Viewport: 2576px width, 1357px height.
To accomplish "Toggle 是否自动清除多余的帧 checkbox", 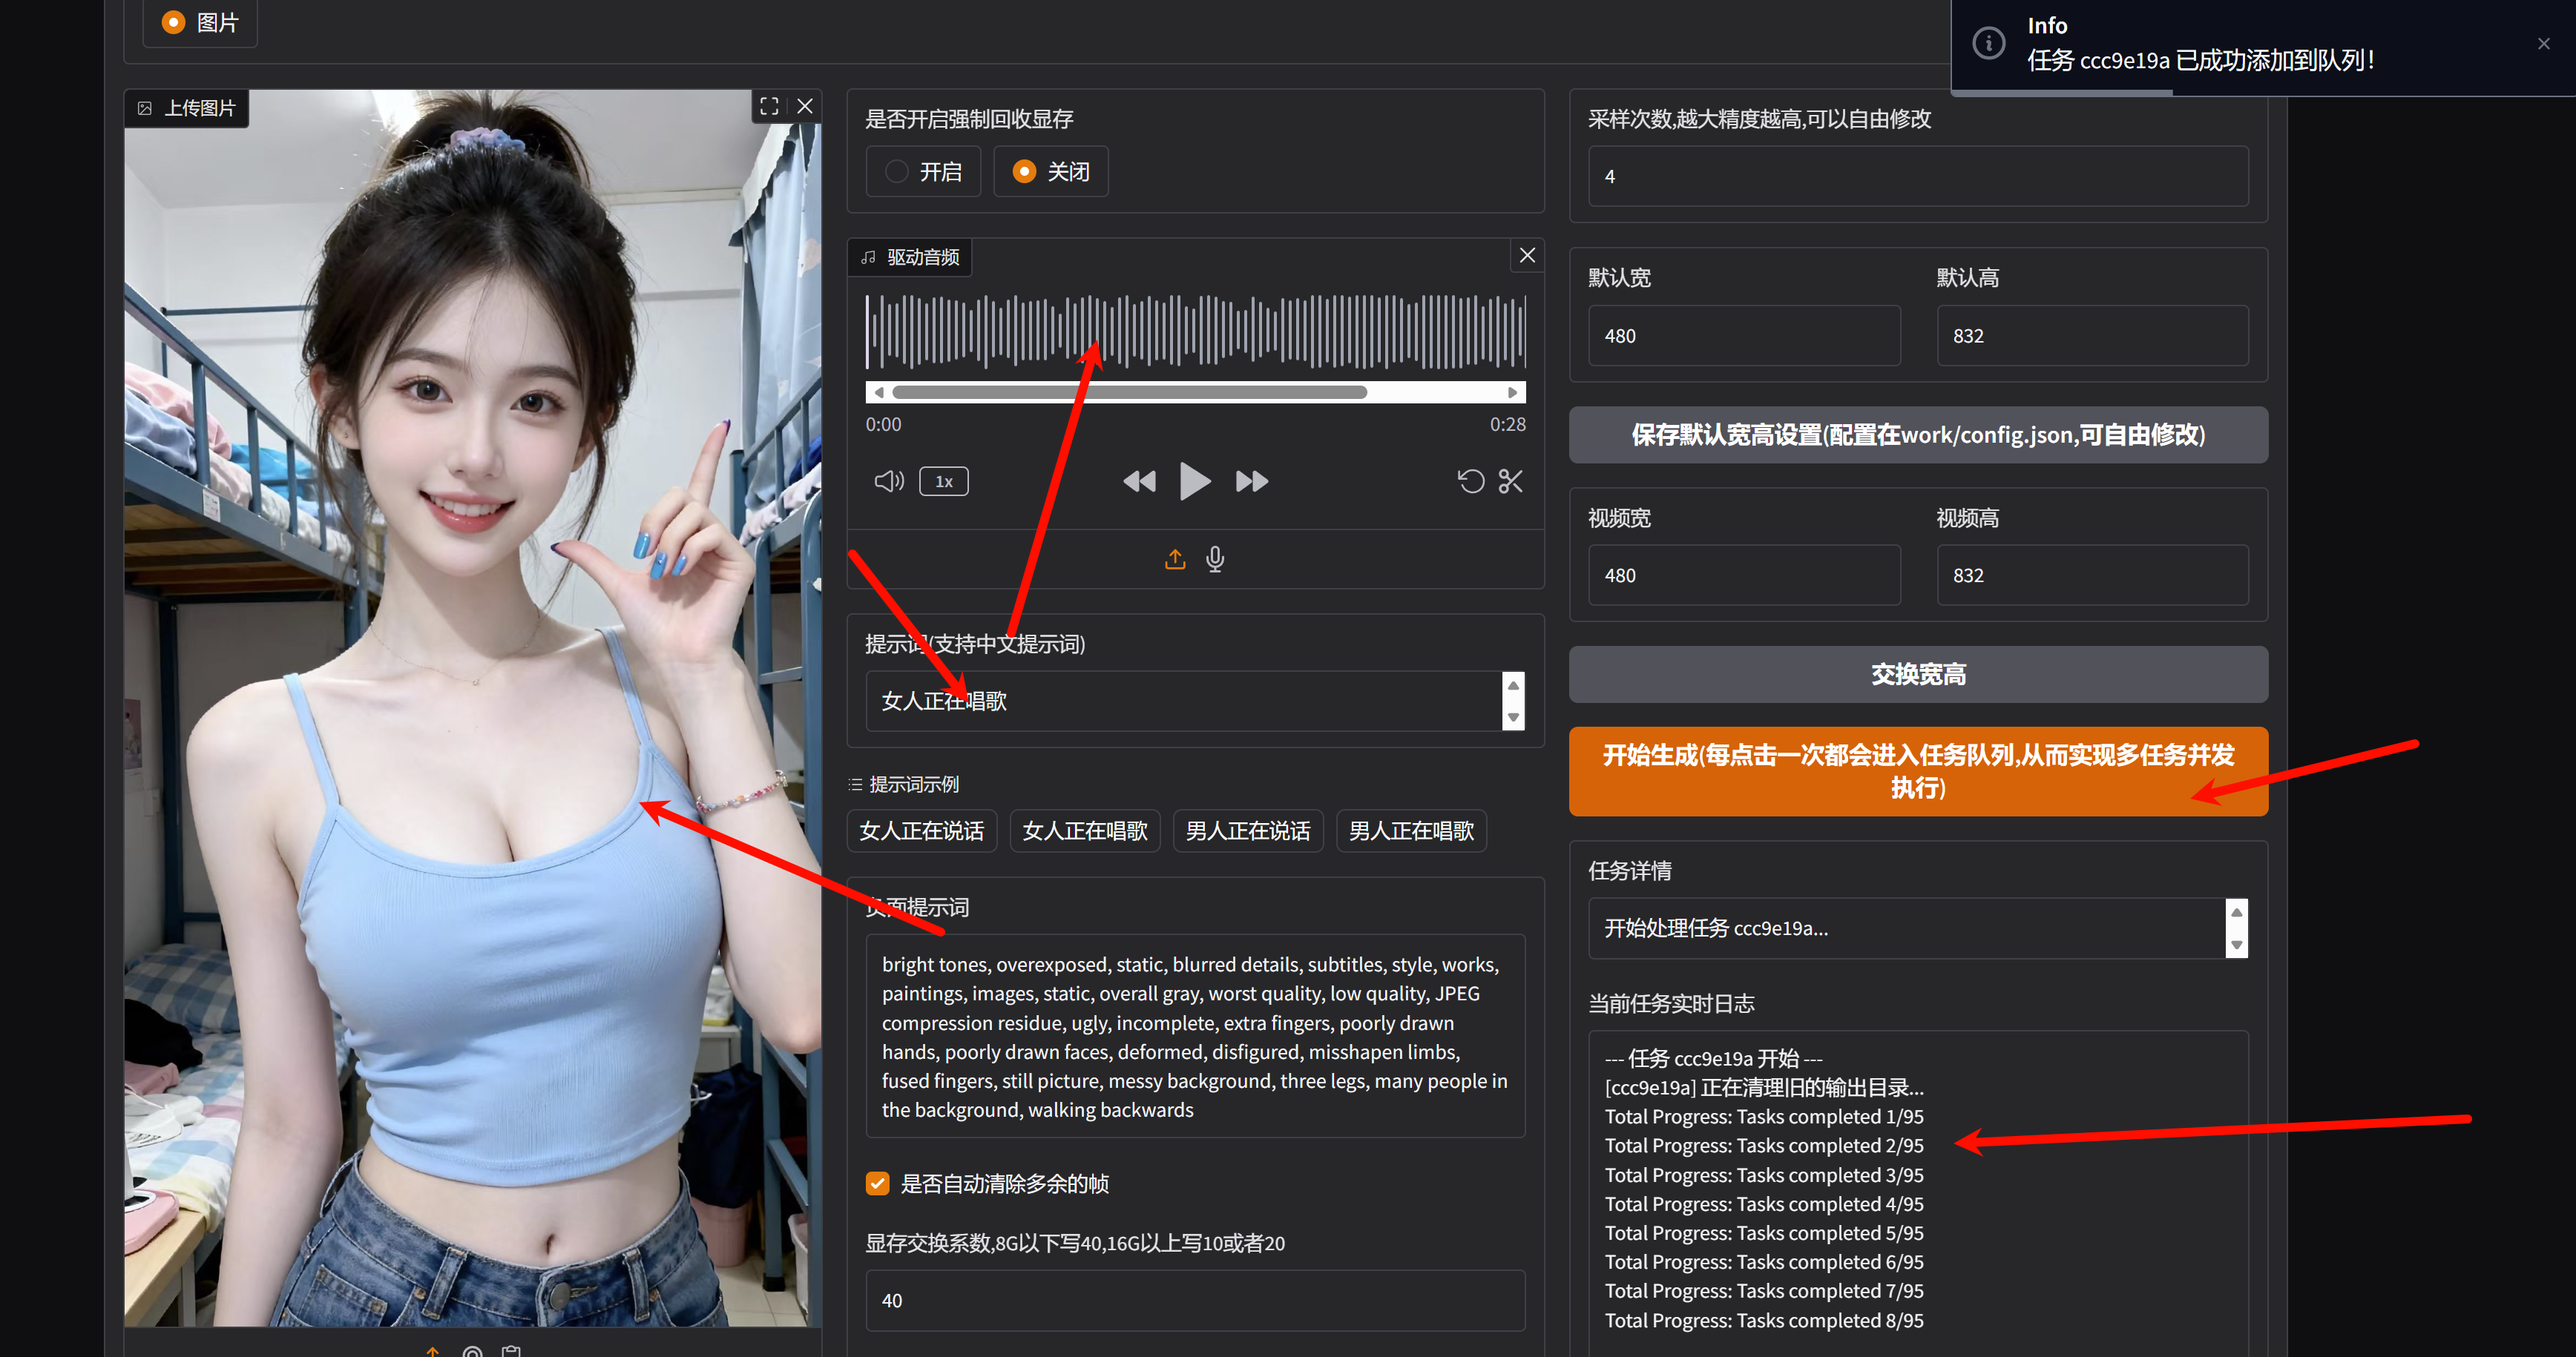I will (x=878, y=1183).
